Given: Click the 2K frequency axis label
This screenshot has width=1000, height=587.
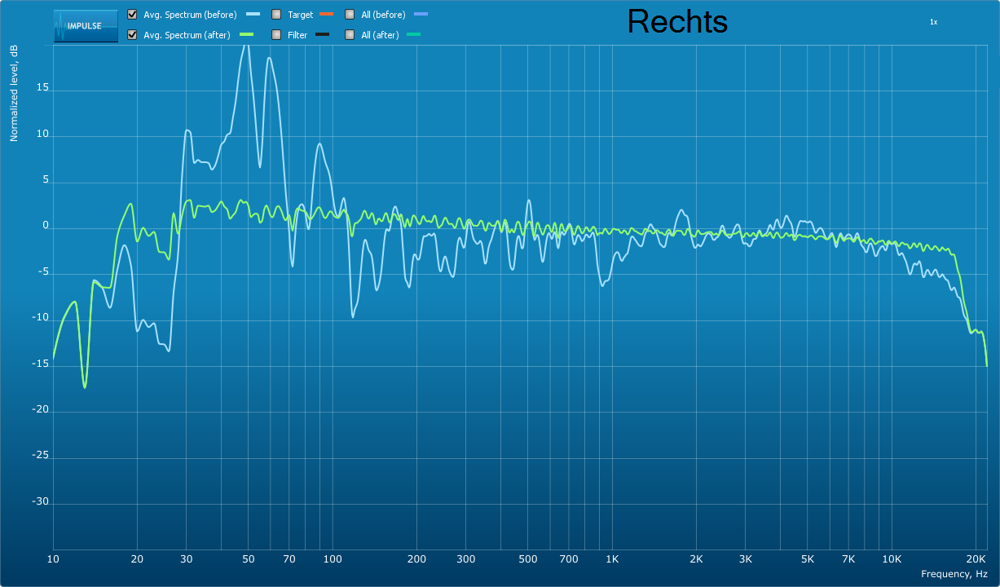Looking at the screenshot, I should [x=696, y=559].
